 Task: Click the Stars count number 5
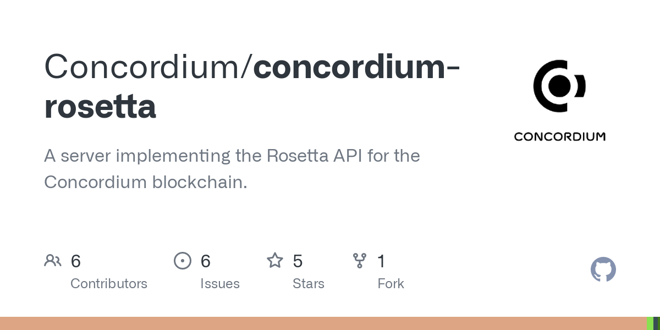[298, 261]
